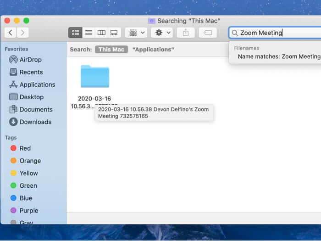This screenshot has width=321, height=241.
Task: Select the Yellow tag color dot
Action: (13, 173)
